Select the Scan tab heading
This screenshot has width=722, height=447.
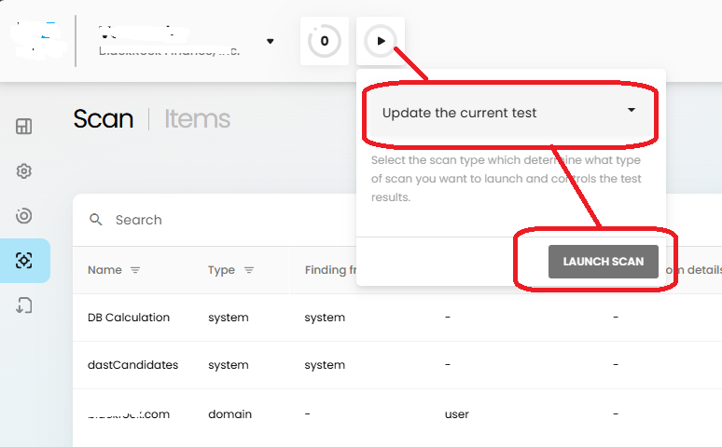104,118
